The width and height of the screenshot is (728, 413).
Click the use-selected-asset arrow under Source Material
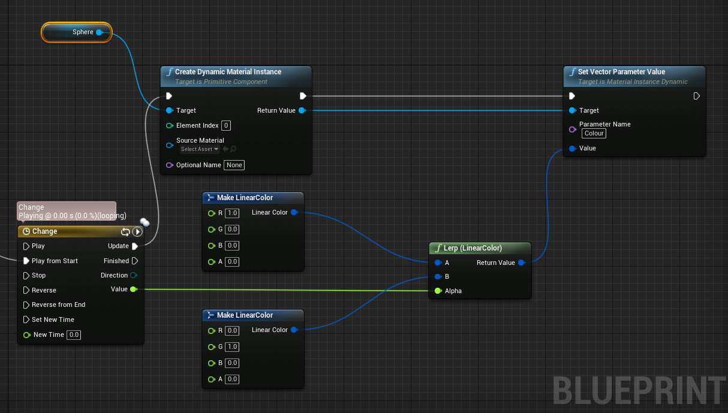(x=225, y=149)
